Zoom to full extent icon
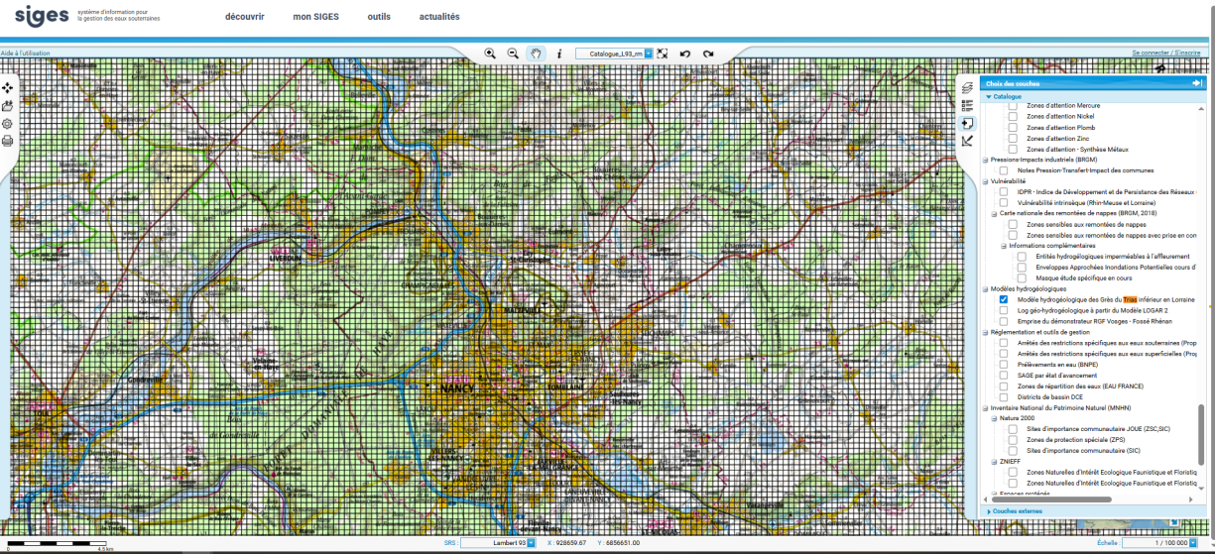The height and width of the screenshot is (554, 1215). pos(663,54)
